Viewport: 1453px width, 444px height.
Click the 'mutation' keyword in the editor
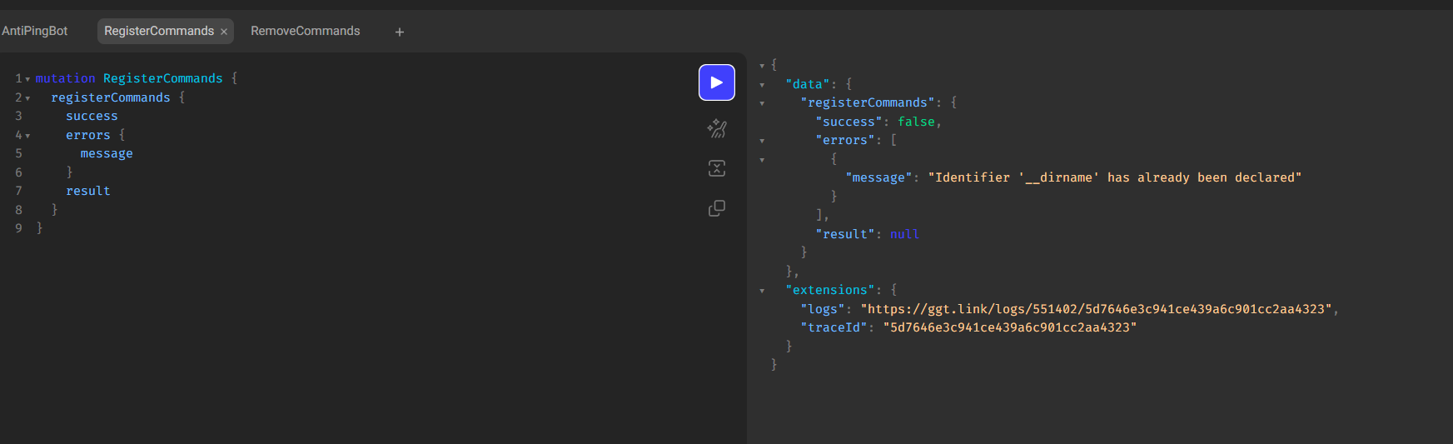65,78
